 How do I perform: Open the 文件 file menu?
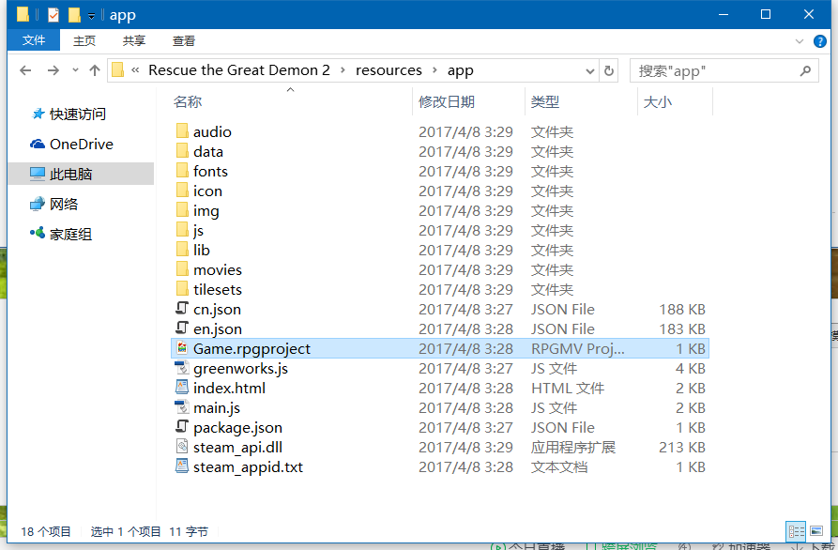click(34, 40)
